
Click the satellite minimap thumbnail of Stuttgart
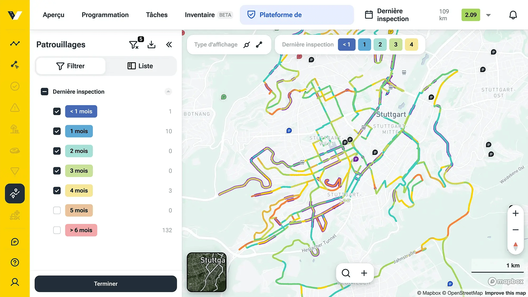pyautogui.click(x=207, y=272)
